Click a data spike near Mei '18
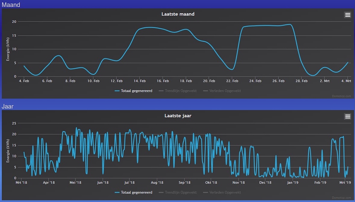 click(77, 128)
